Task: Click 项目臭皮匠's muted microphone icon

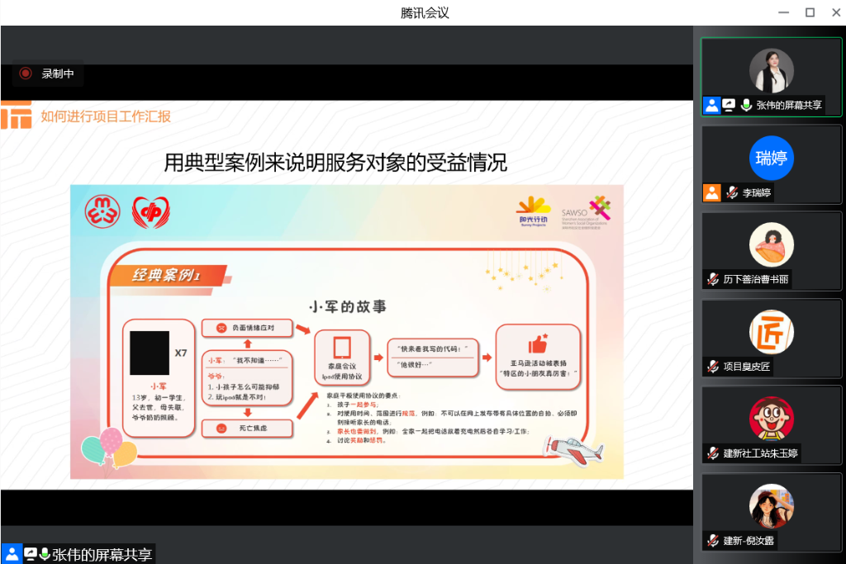Action: pos(712,366)
